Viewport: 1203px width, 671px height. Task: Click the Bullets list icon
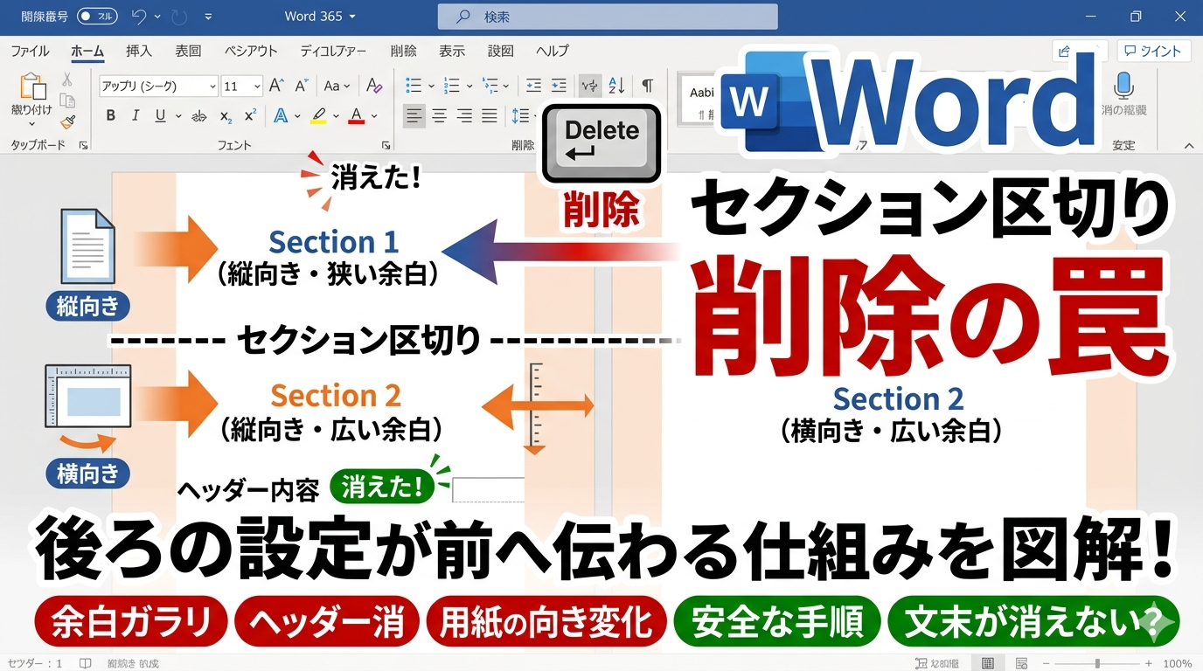click(x=414, y=86)
